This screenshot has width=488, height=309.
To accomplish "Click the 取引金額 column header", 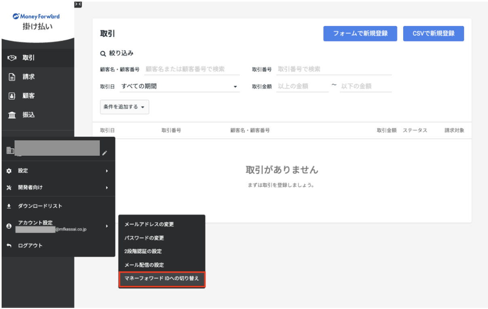I will click(x=387, y=131).
